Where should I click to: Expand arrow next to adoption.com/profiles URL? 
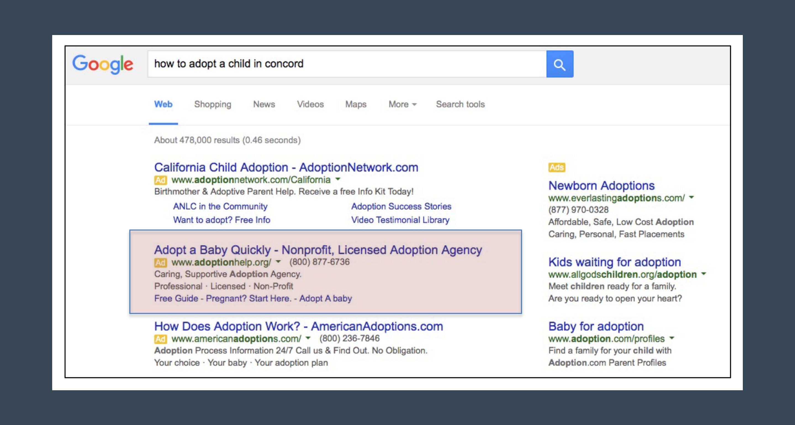point(672,338)
